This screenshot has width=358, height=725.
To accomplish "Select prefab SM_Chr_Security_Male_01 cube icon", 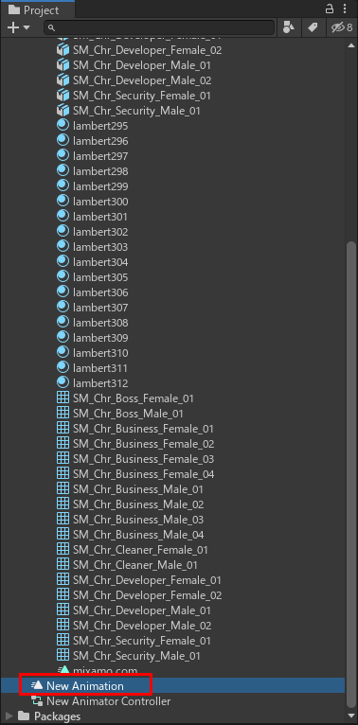I will [x=63, y=111].
